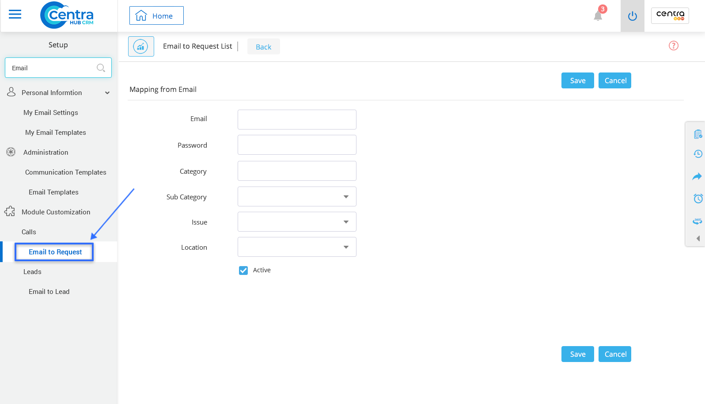705x404 pixels.
Task: Click the Centra Hub CRM logo
Action: [x=67, y=15]
